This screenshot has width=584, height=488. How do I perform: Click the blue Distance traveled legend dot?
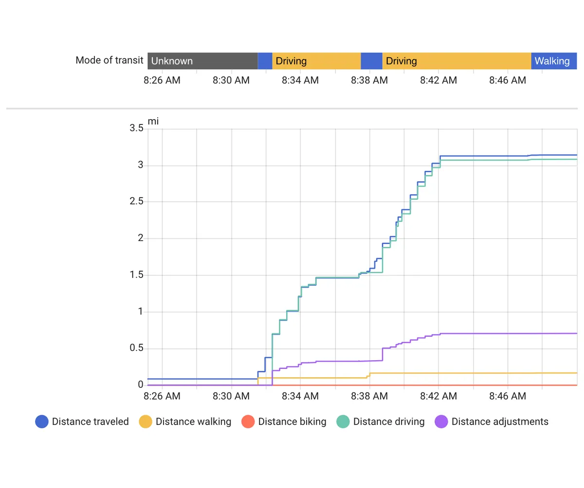pos(42,421)
